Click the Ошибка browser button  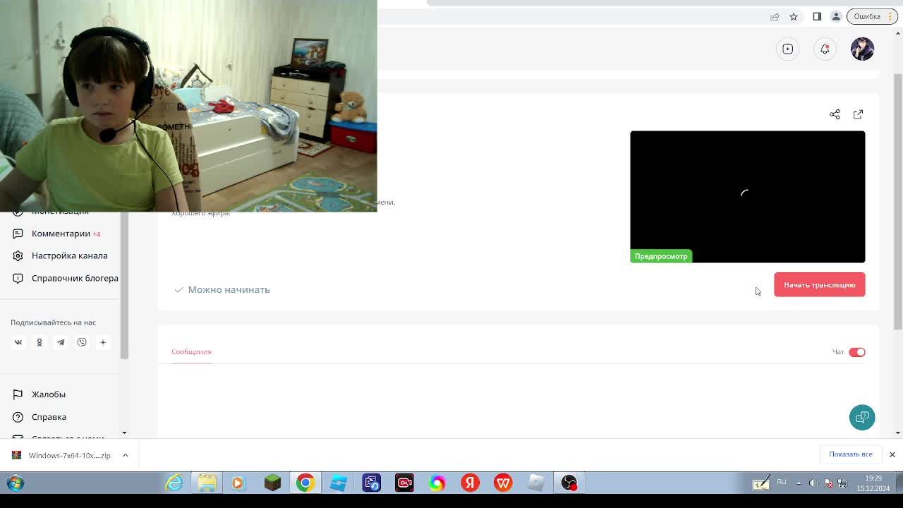click(872, 16)
